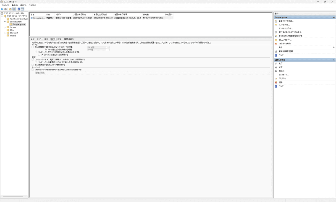
Task: Open the ヘルプ menu in the menu bar
Action: click(32, 5)
